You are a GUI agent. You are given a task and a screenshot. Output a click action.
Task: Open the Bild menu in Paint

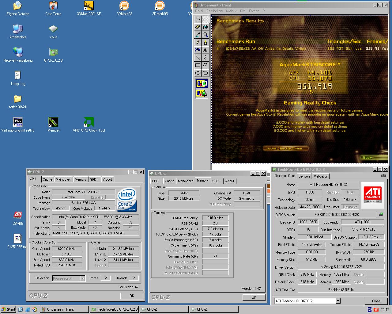(243, 11)
